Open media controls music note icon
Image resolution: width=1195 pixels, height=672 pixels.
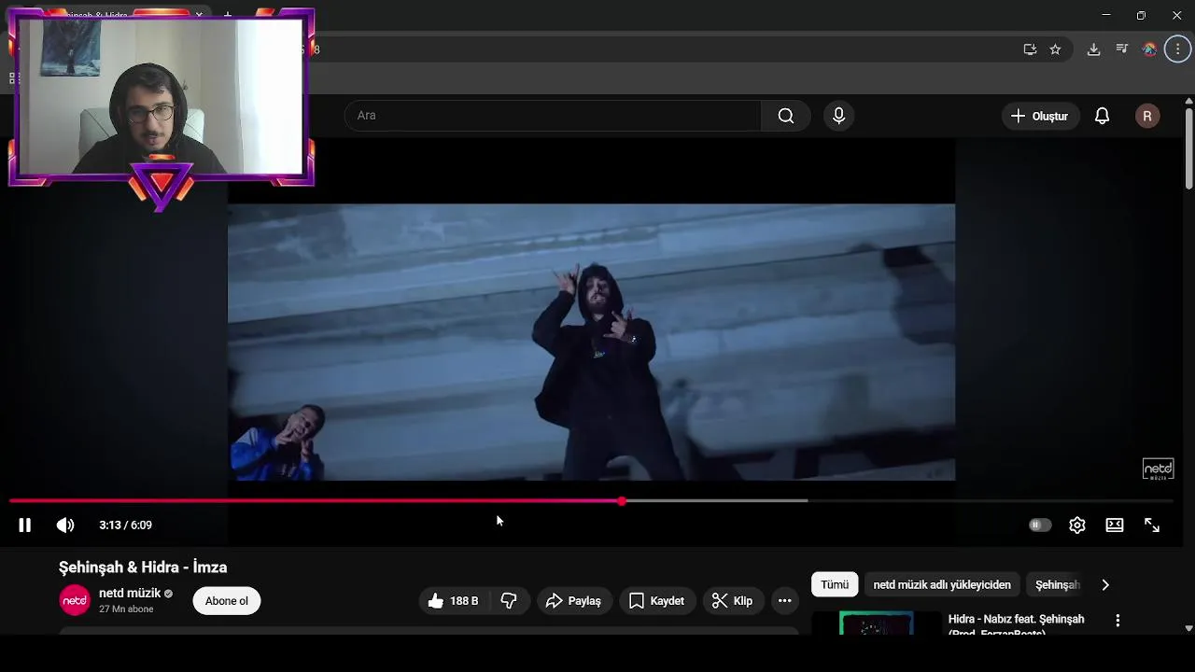click(1122, 49)
